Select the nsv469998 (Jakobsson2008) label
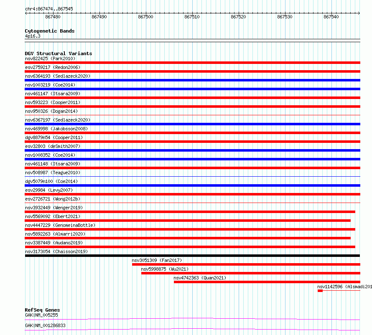Image resolution: width=372 pixels, height=335 pixels. [56, 129]
